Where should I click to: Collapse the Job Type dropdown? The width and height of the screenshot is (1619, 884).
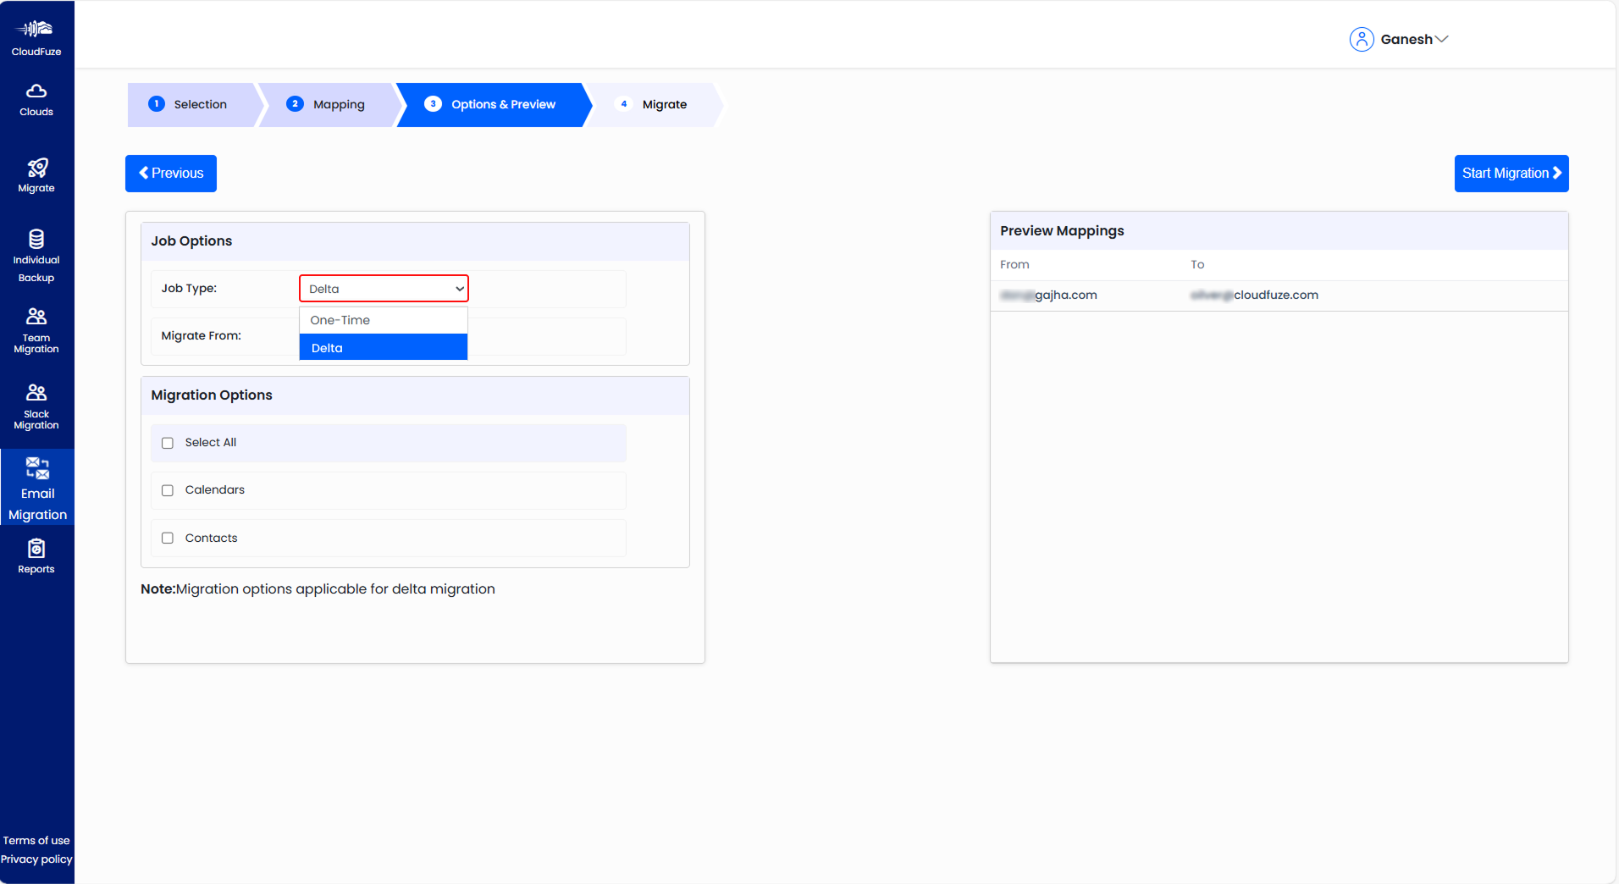click(384, 289)
